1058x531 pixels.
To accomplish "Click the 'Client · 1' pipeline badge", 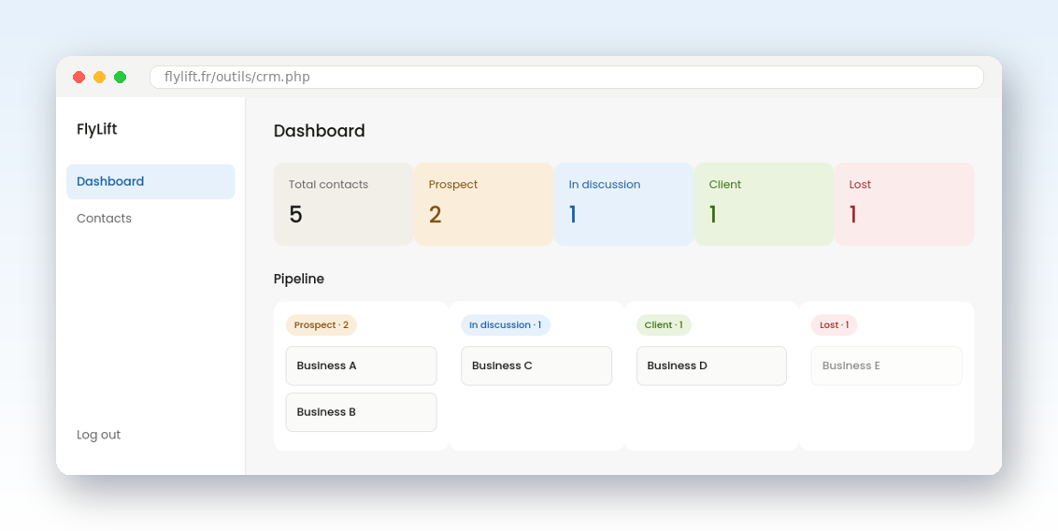I will 664,325.
